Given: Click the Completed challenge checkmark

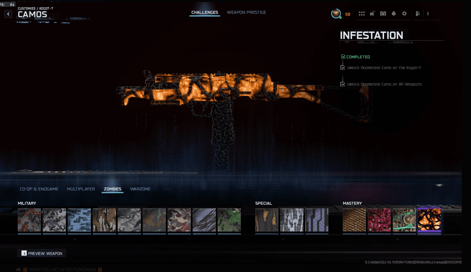Looking at the screenshot, I should 343,57.
